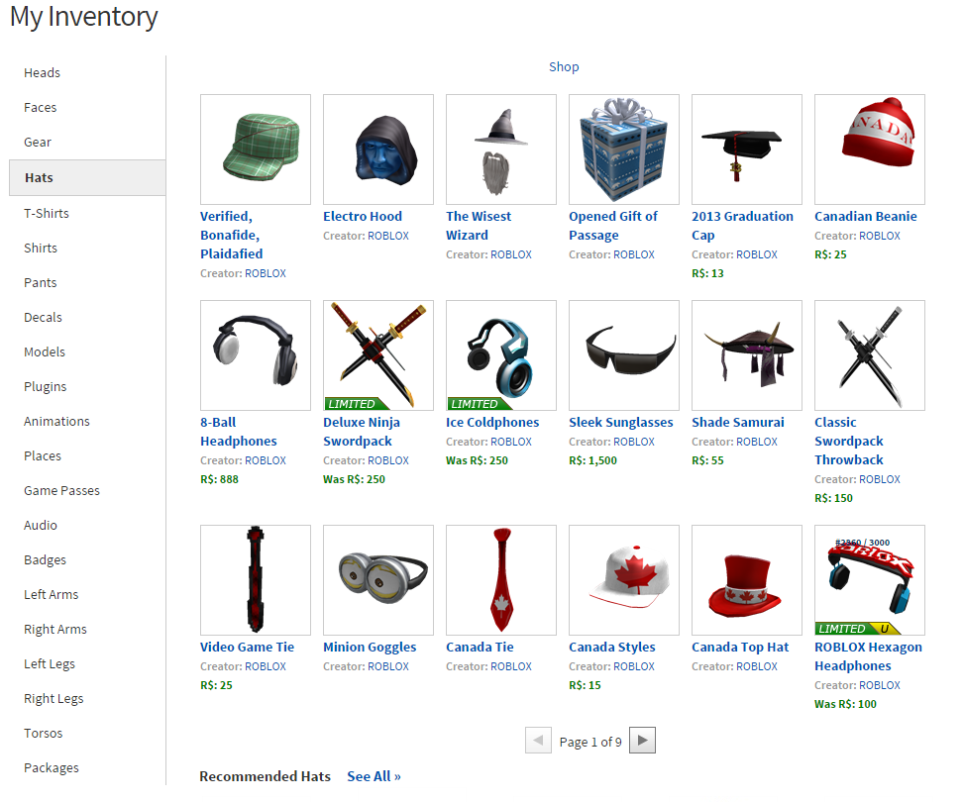Viewport: 963px width, 802px height.
Task: Select the Sleek Sunglasses item image
Action: (x=624, y=355)
